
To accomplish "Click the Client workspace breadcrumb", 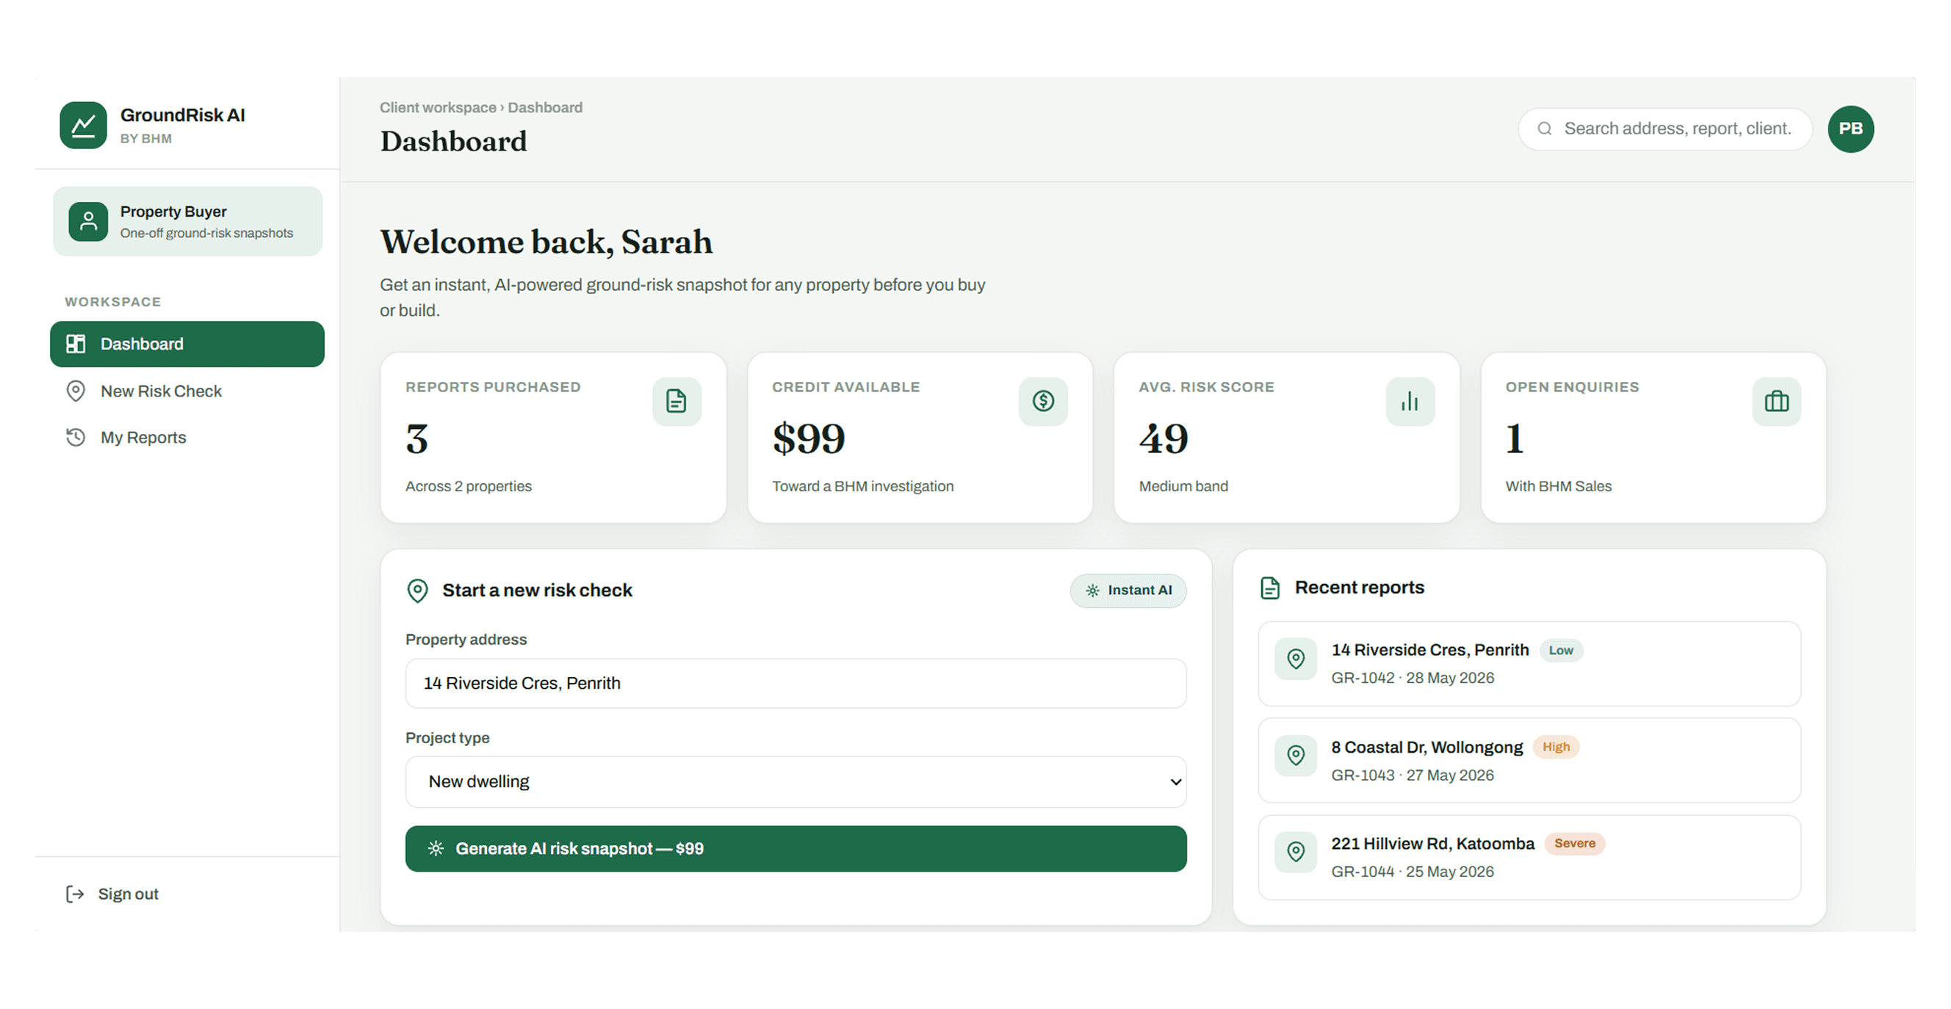I will point(438,107).
